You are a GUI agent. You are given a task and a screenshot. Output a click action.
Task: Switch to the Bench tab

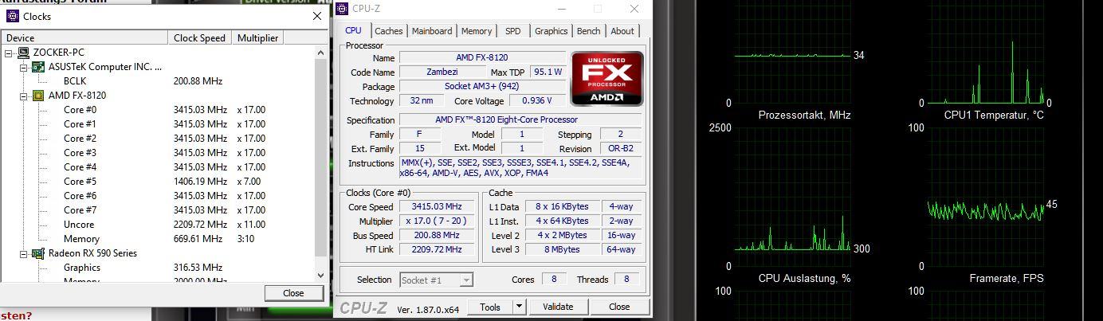pyautogui.click(x=588, y=31)
